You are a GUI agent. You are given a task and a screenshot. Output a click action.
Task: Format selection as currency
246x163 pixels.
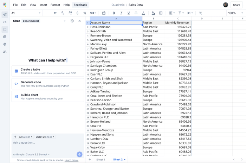tap(77, 13)
